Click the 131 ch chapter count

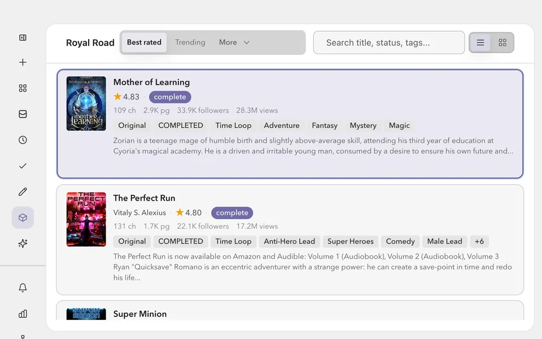click(124, 227)
